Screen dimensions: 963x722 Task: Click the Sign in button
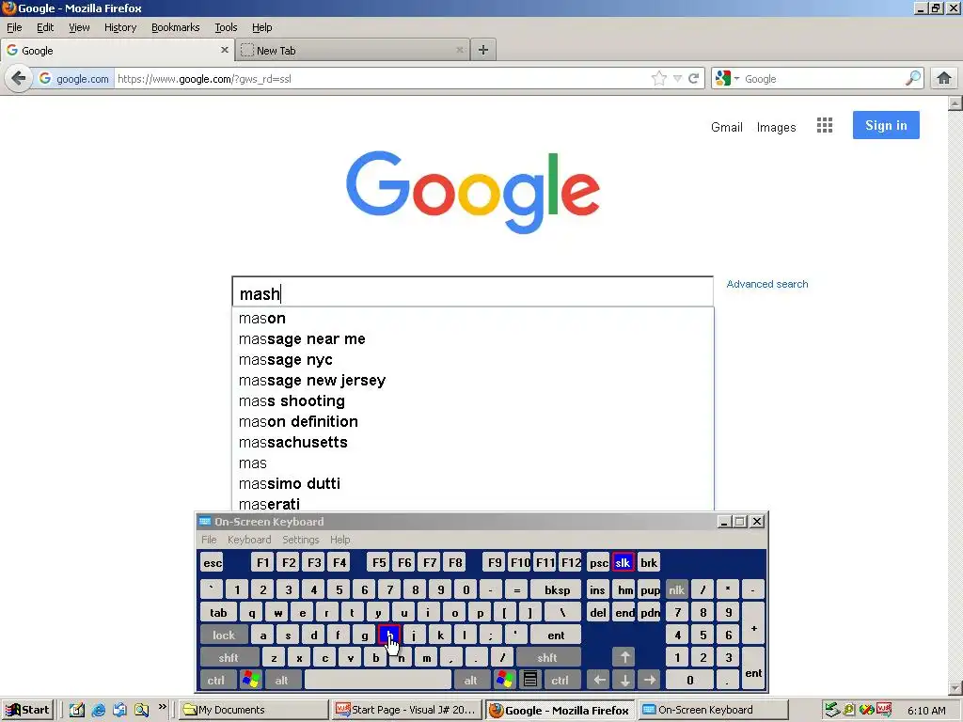tap(886, 125)
